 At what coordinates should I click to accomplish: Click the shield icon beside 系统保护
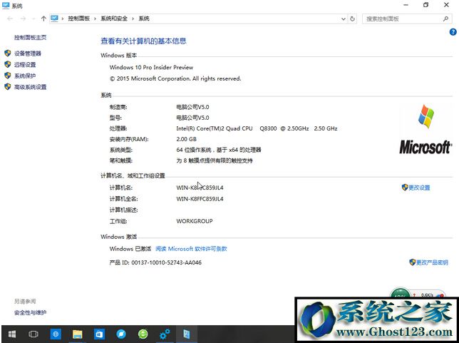click(x=8, y=76)
